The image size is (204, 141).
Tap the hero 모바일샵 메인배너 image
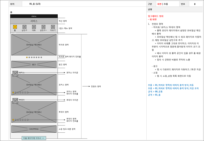34,45
